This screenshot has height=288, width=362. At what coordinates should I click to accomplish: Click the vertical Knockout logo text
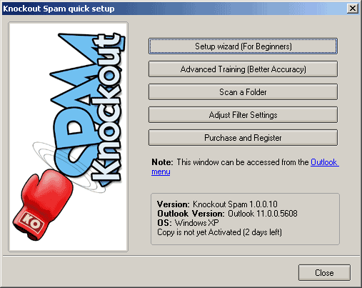107,107
